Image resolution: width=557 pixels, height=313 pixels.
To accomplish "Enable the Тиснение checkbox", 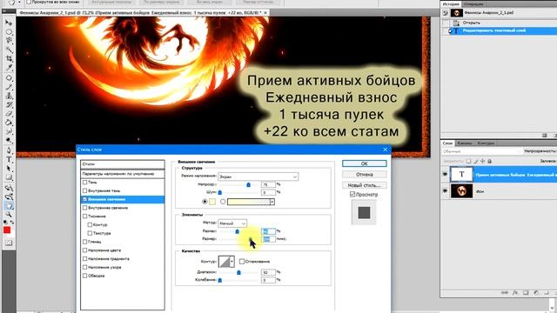I will [85, 216].
